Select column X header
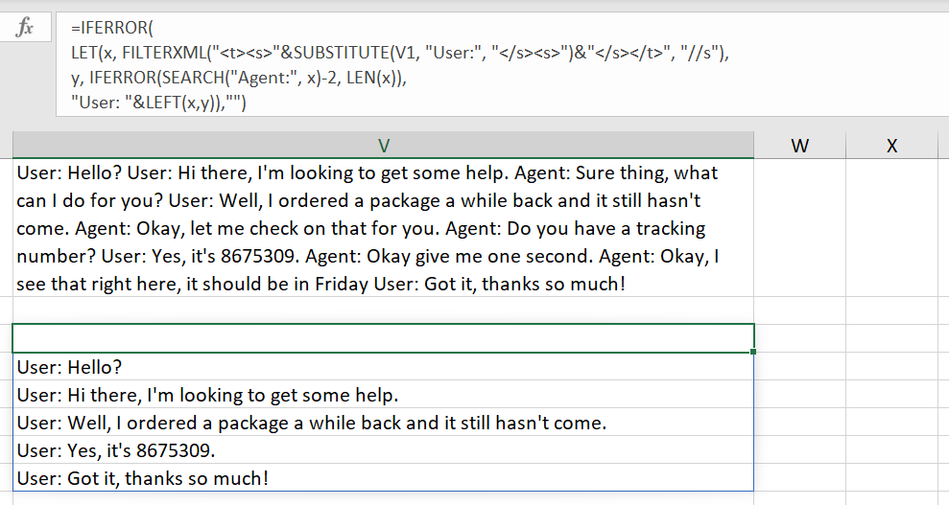Screen dimensions: 949x505 891,146
